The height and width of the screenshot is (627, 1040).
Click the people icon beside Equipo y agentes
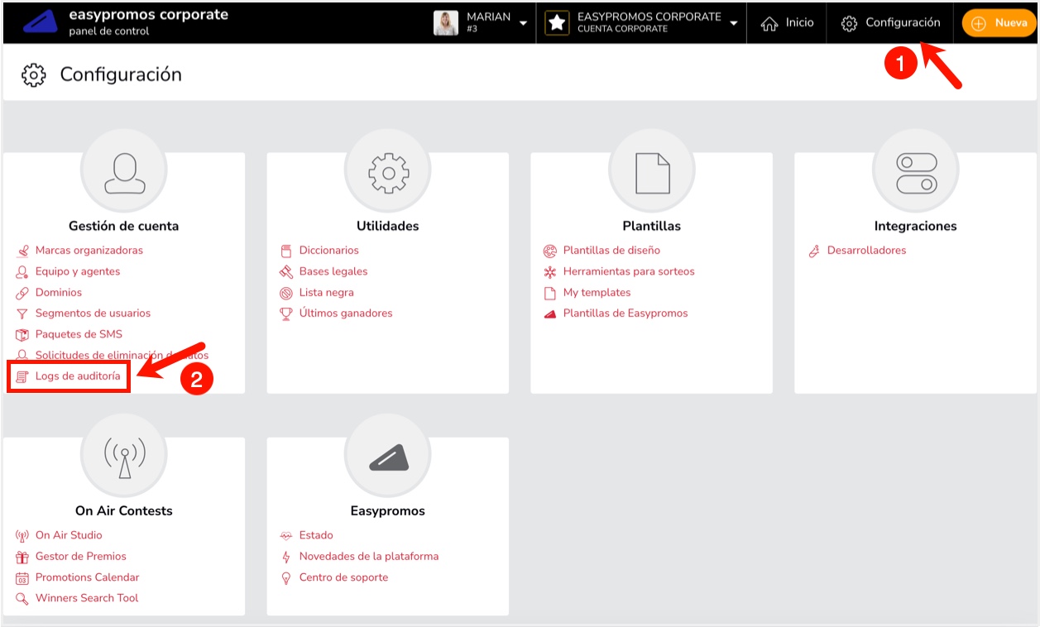click(x=22, y=271)
